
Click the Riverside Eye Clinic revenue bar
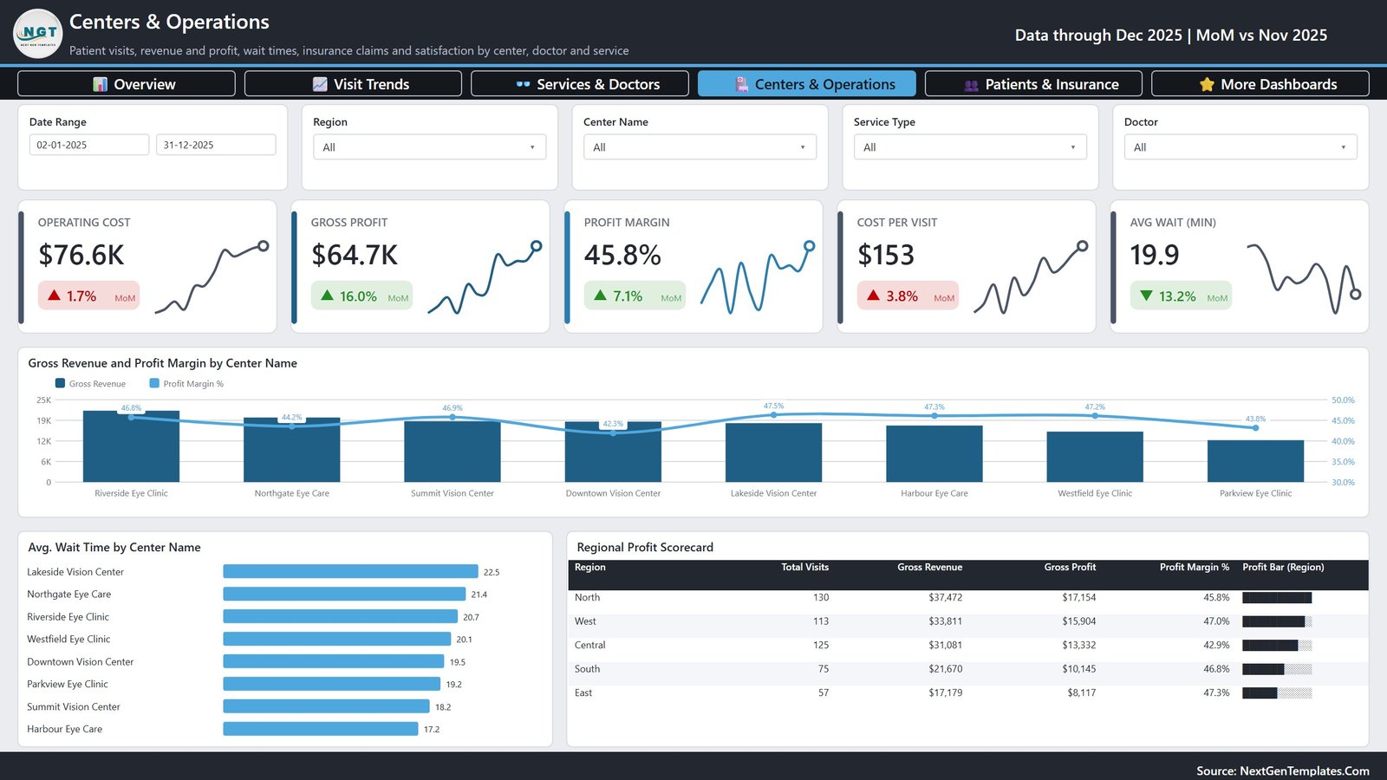click(x=131, y=446)
